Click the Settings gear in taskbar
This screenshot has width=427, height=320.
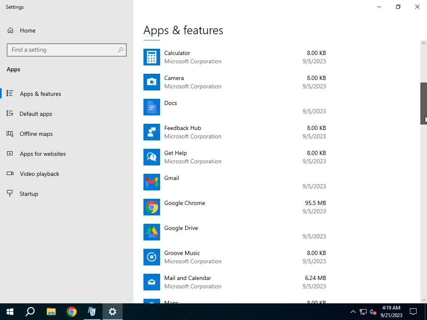click(113, 312)
